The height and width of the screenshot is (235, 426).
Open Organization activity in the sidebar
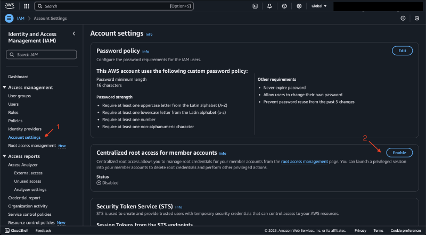coord(28,206)
